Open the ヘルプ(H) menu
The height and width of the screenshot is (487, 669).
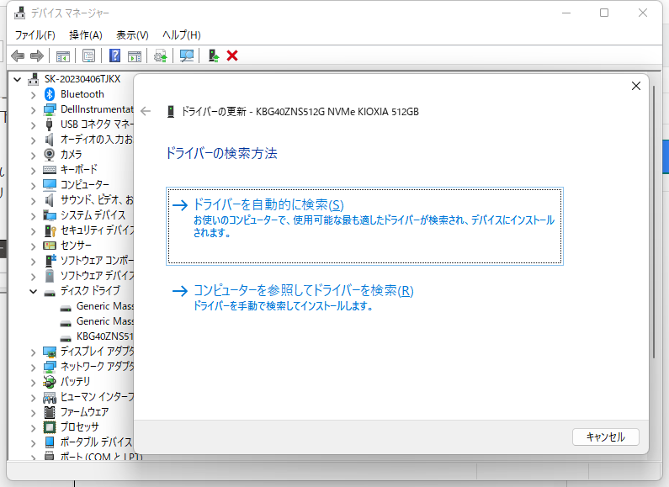click(x=181, y=34)
